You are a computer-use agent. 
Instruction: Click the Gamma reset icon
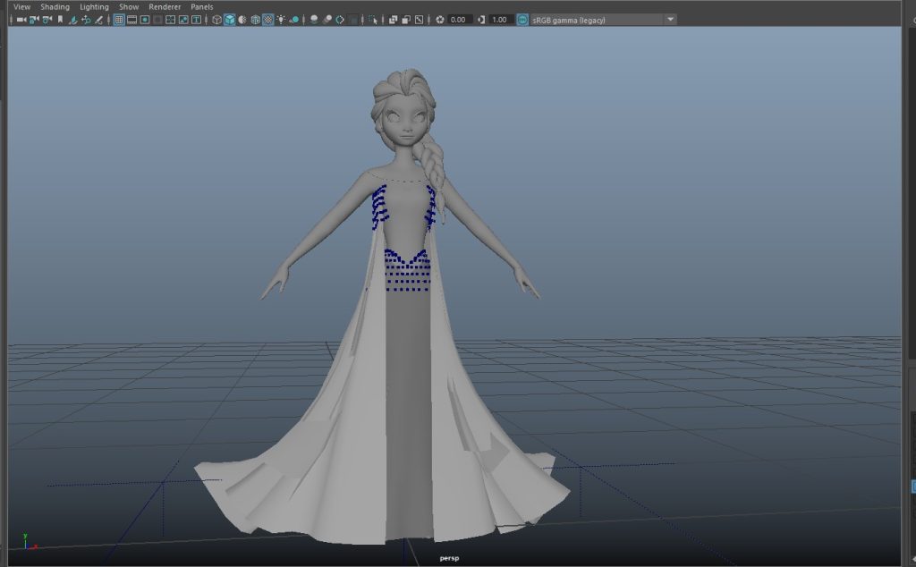481,20
